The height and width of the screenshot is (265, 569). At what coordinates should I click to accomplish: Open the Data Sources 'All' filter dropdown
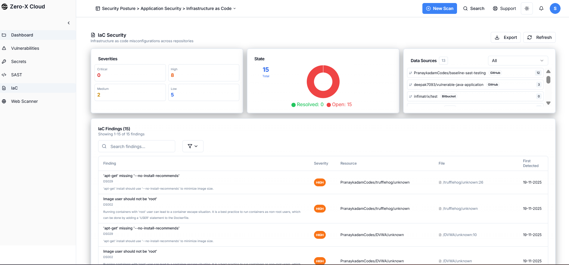(518, 61)
